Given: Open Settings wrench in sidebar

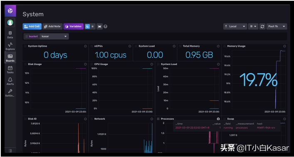Looking at the screenshot, I should tap(10, 93).
